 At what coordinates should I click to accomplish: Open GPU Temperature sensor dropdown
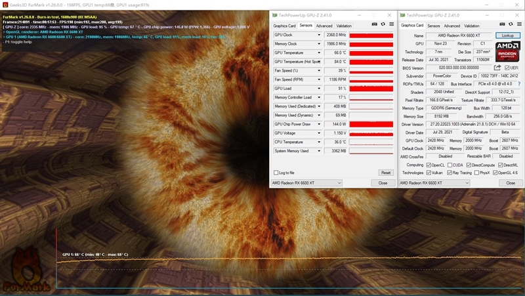[x=319, y=53]
